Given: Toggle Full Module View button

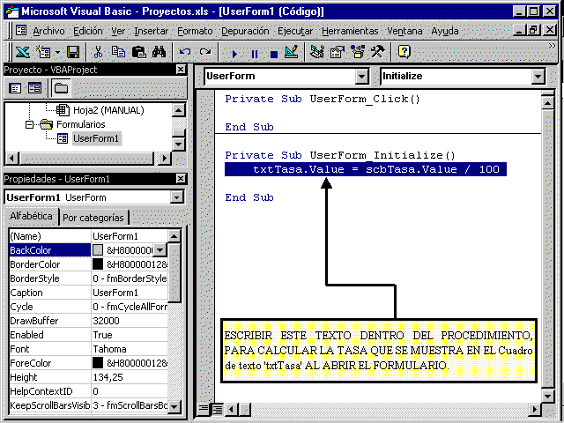Looking at the screenshot, I should click(218, 408).
